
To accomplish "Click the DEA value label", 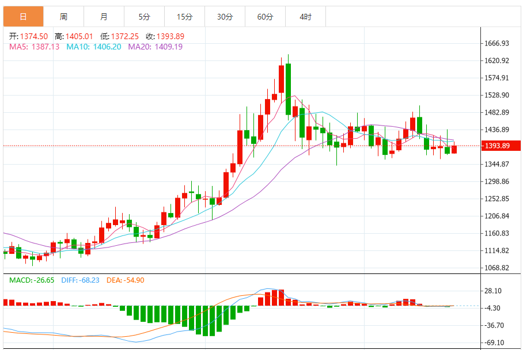I will pyautogui.click(x=126, y=280).
